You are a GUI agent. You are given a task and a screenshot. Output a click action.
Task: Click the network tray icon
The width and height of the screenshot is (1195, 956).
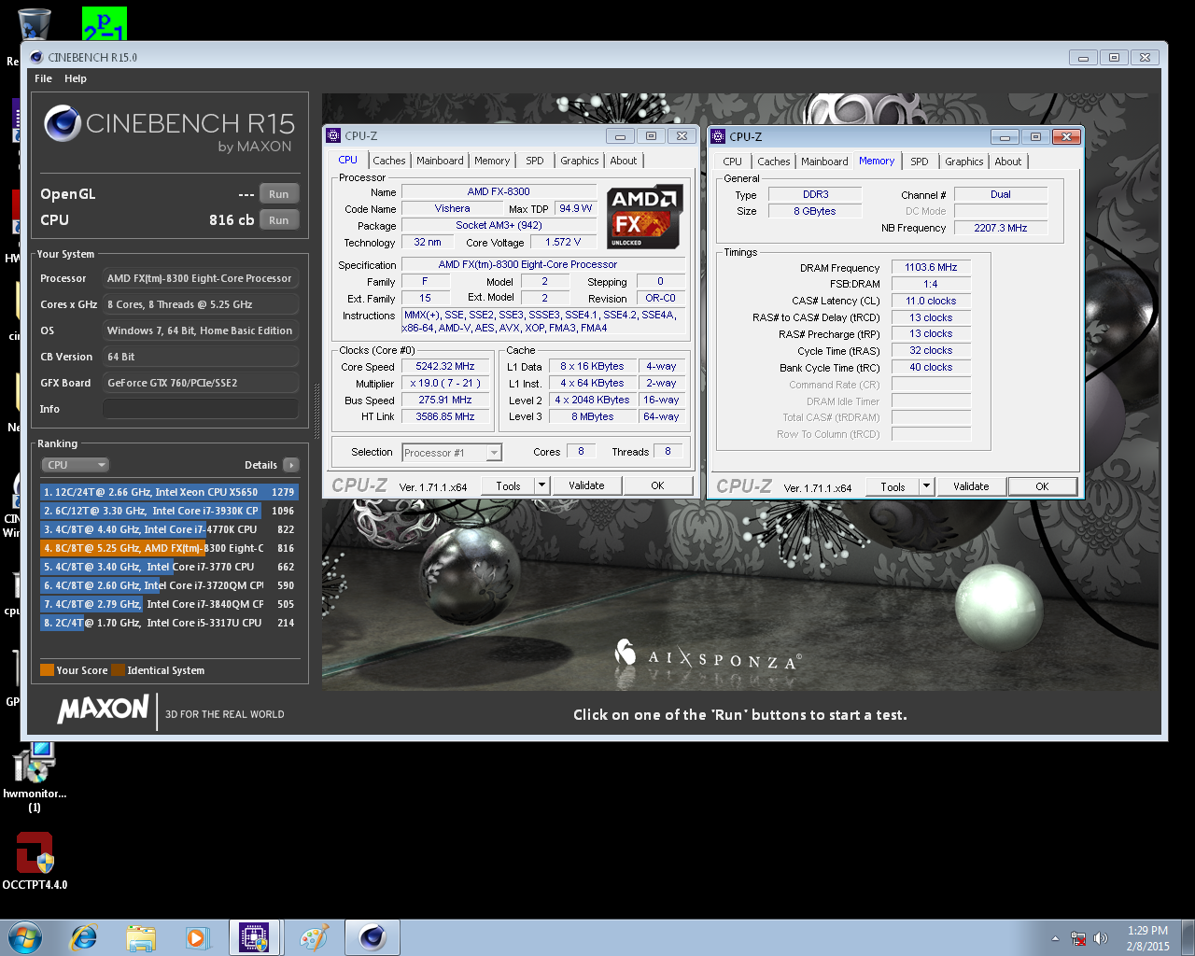pyautogui.click(x=1078, y=938)
